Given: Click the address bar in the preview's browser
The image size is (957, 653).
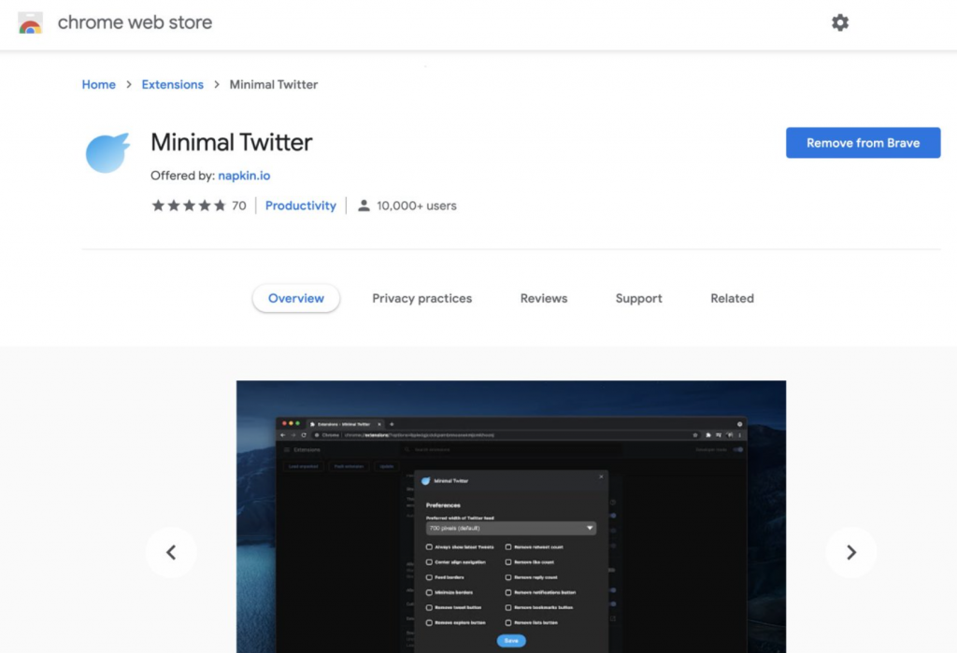Looking at the screenshot, I should click(x=507, y=435).
